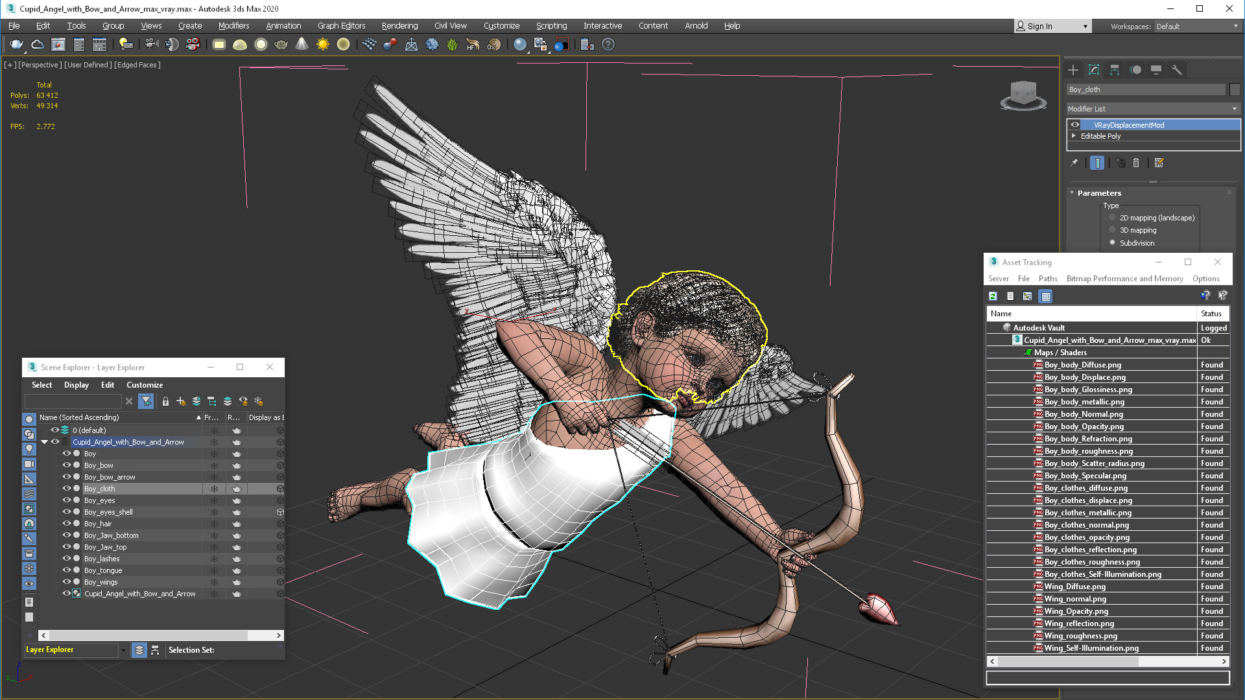The image size is (1245, 700).
Task: Collapse the Parameters rollout
Action: pos(1073,193)
